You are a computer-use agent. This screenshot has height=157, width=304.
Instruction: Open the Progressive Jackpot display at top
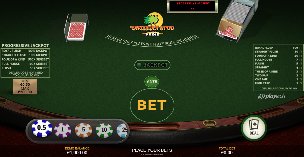point(192,6)
